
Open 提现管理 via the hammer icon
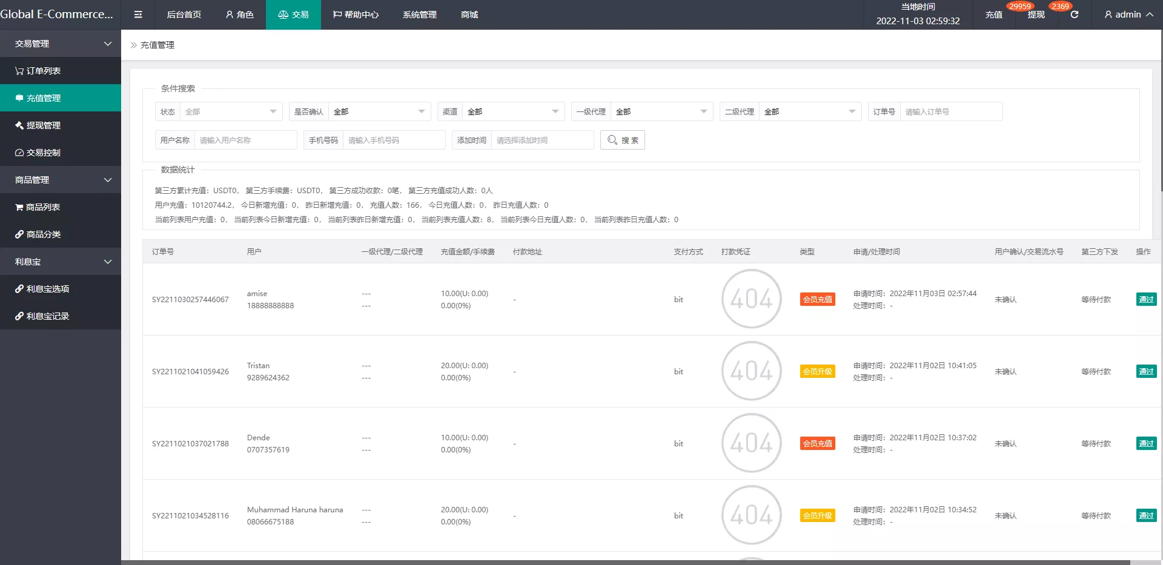pyautogui.click(x=19, y=125)
